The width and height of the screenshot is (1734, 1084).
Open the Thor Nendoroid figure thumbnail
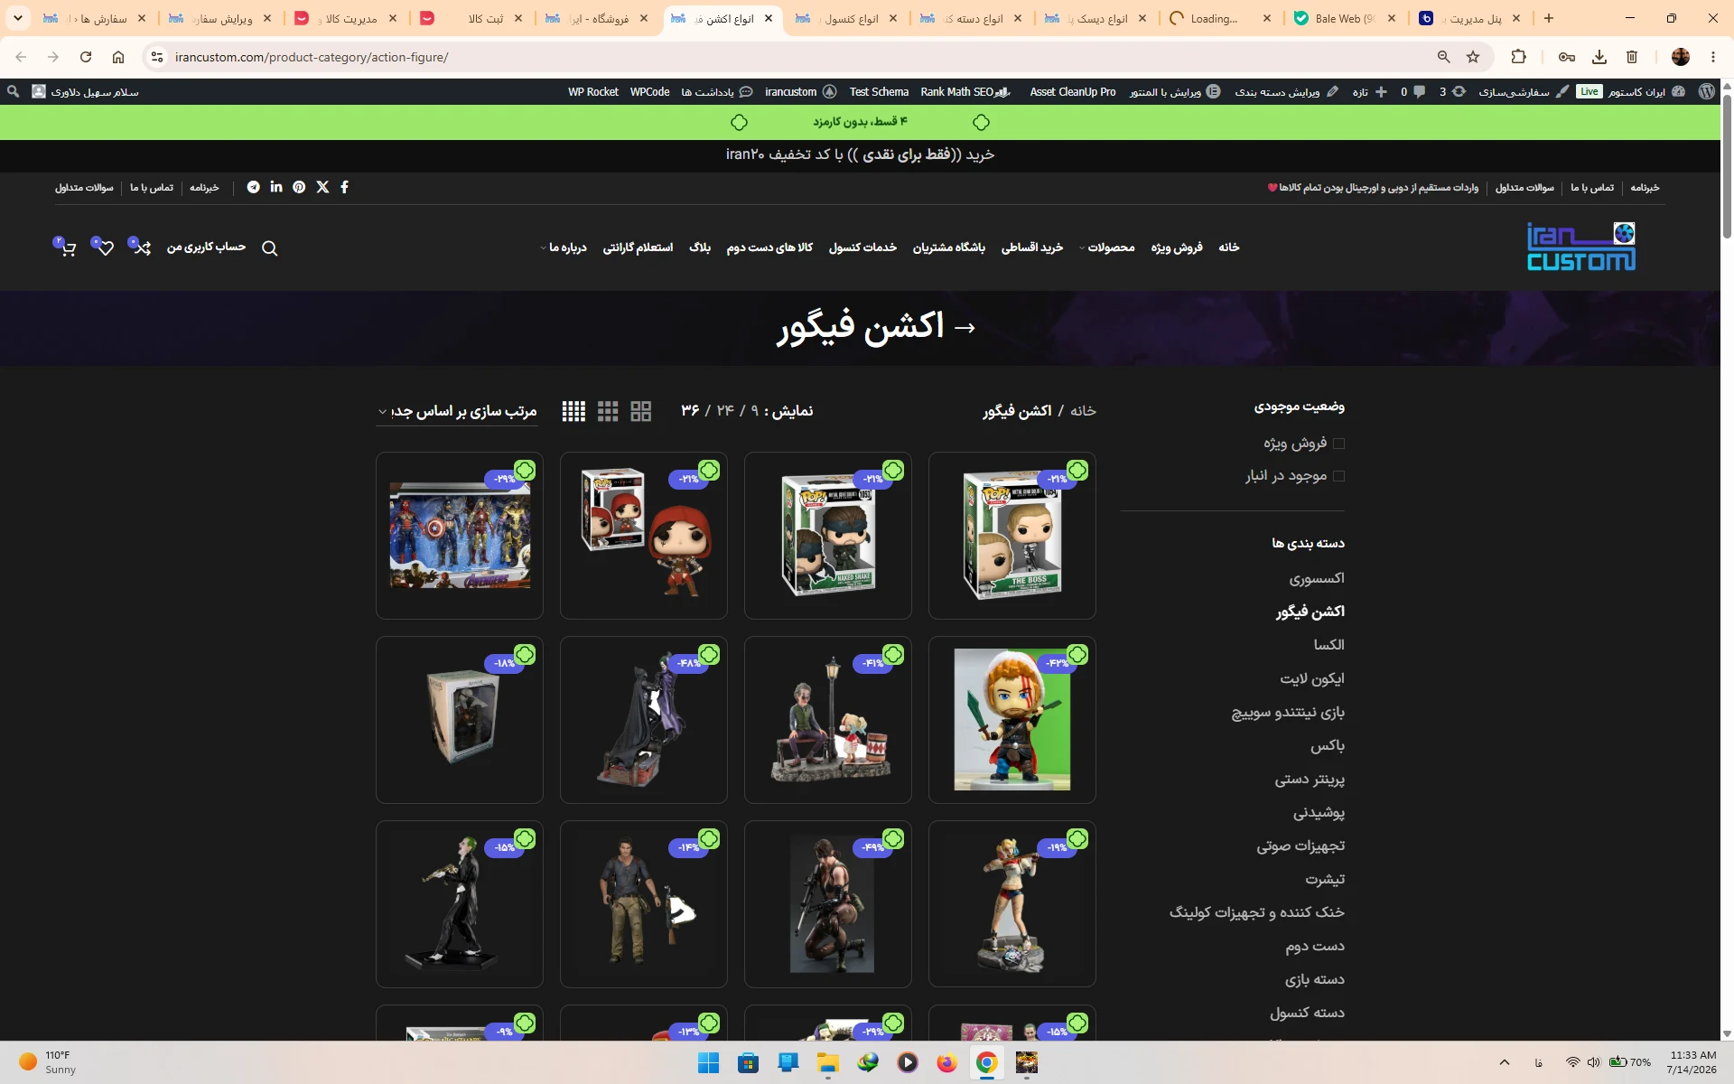coord(1012,720)
